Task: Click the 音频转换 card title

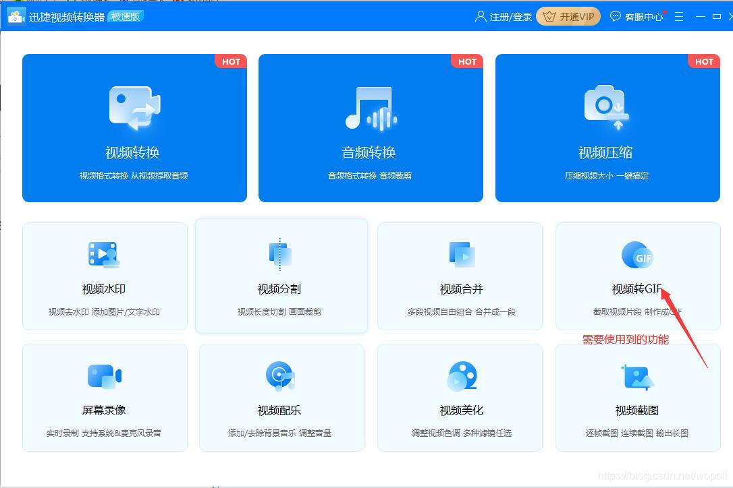Action: point(369,152)
